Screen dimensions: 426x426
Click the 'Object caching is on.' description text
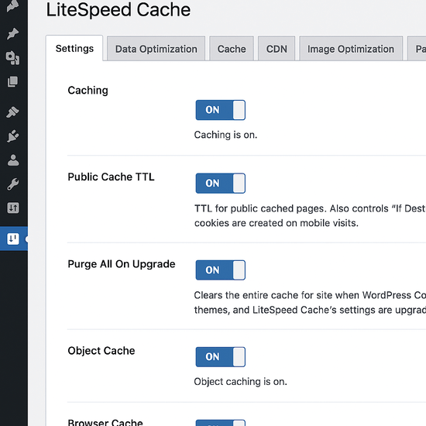240,382
